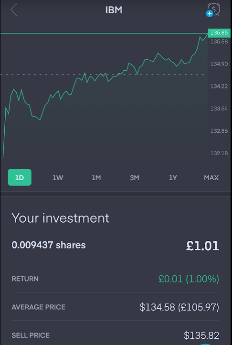232x345 pixels.
Task: Tap the $135.82 sell price value
Action: pyautogui.click(x=201, y=335)
